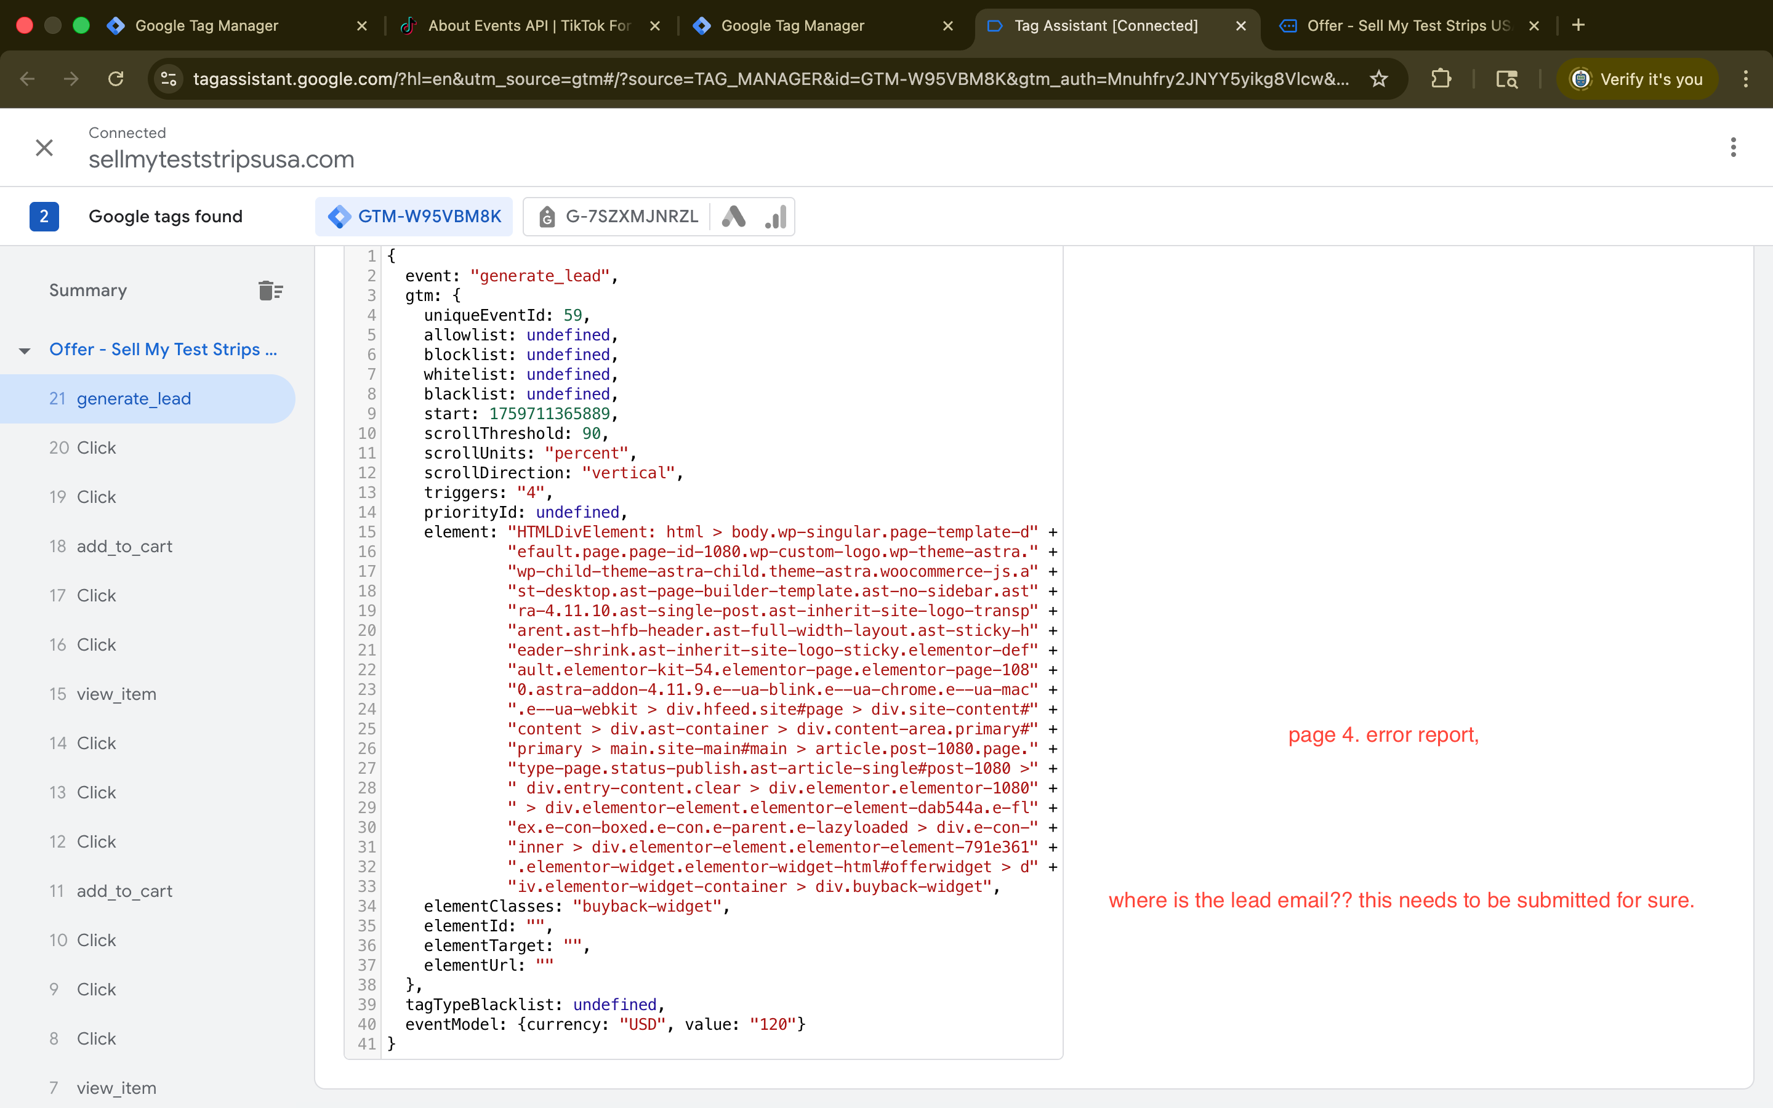Select event 10 Click

[x=147, y=940]
